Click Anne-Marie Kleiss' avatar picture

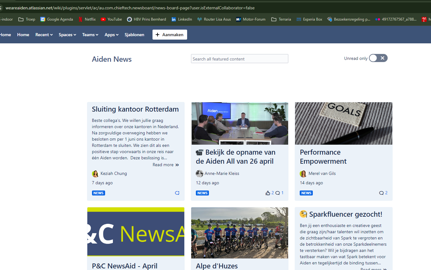[x=199, y=174]
